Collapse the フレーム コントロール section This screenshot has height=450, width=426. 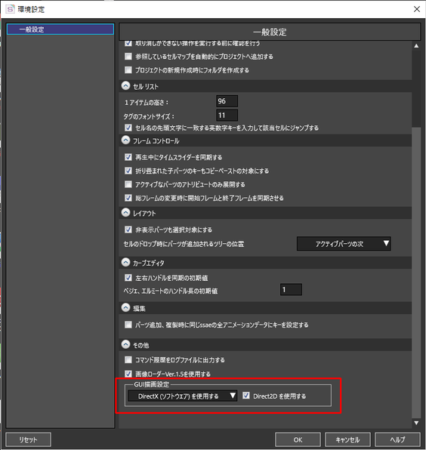125,140
